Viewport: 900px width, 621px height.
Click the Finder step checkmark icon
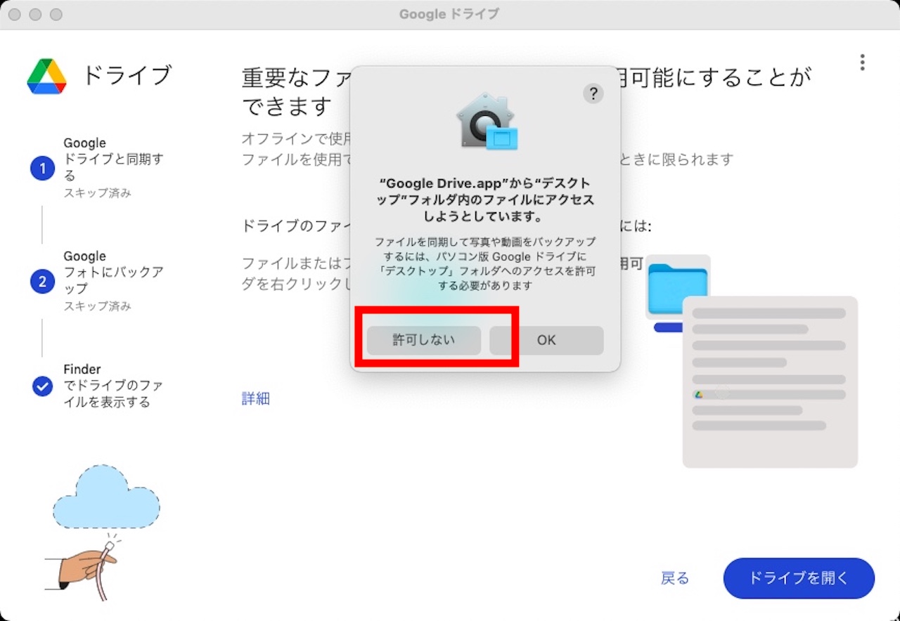click(42, 386)
